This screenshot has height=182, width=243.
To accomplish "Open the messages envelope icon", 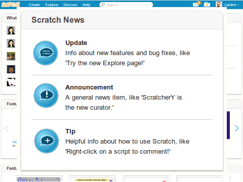I will pos(196,5).
